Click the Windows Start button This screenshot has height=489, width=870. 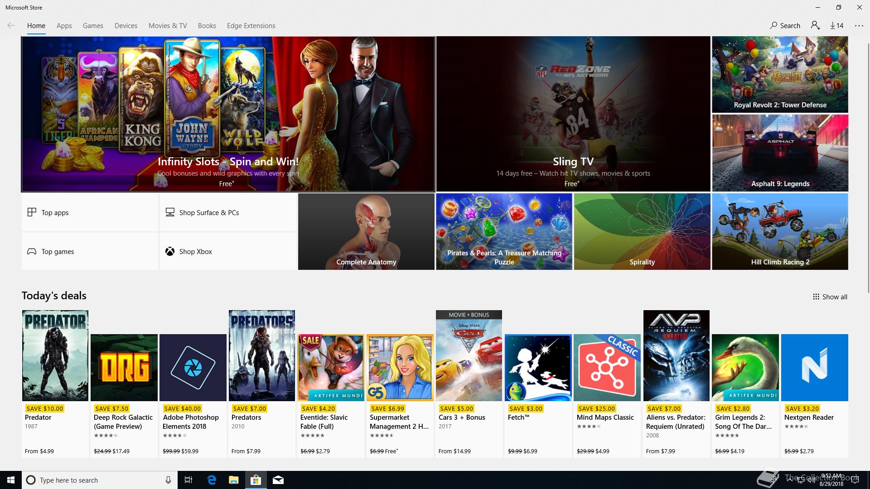point(11,480)
